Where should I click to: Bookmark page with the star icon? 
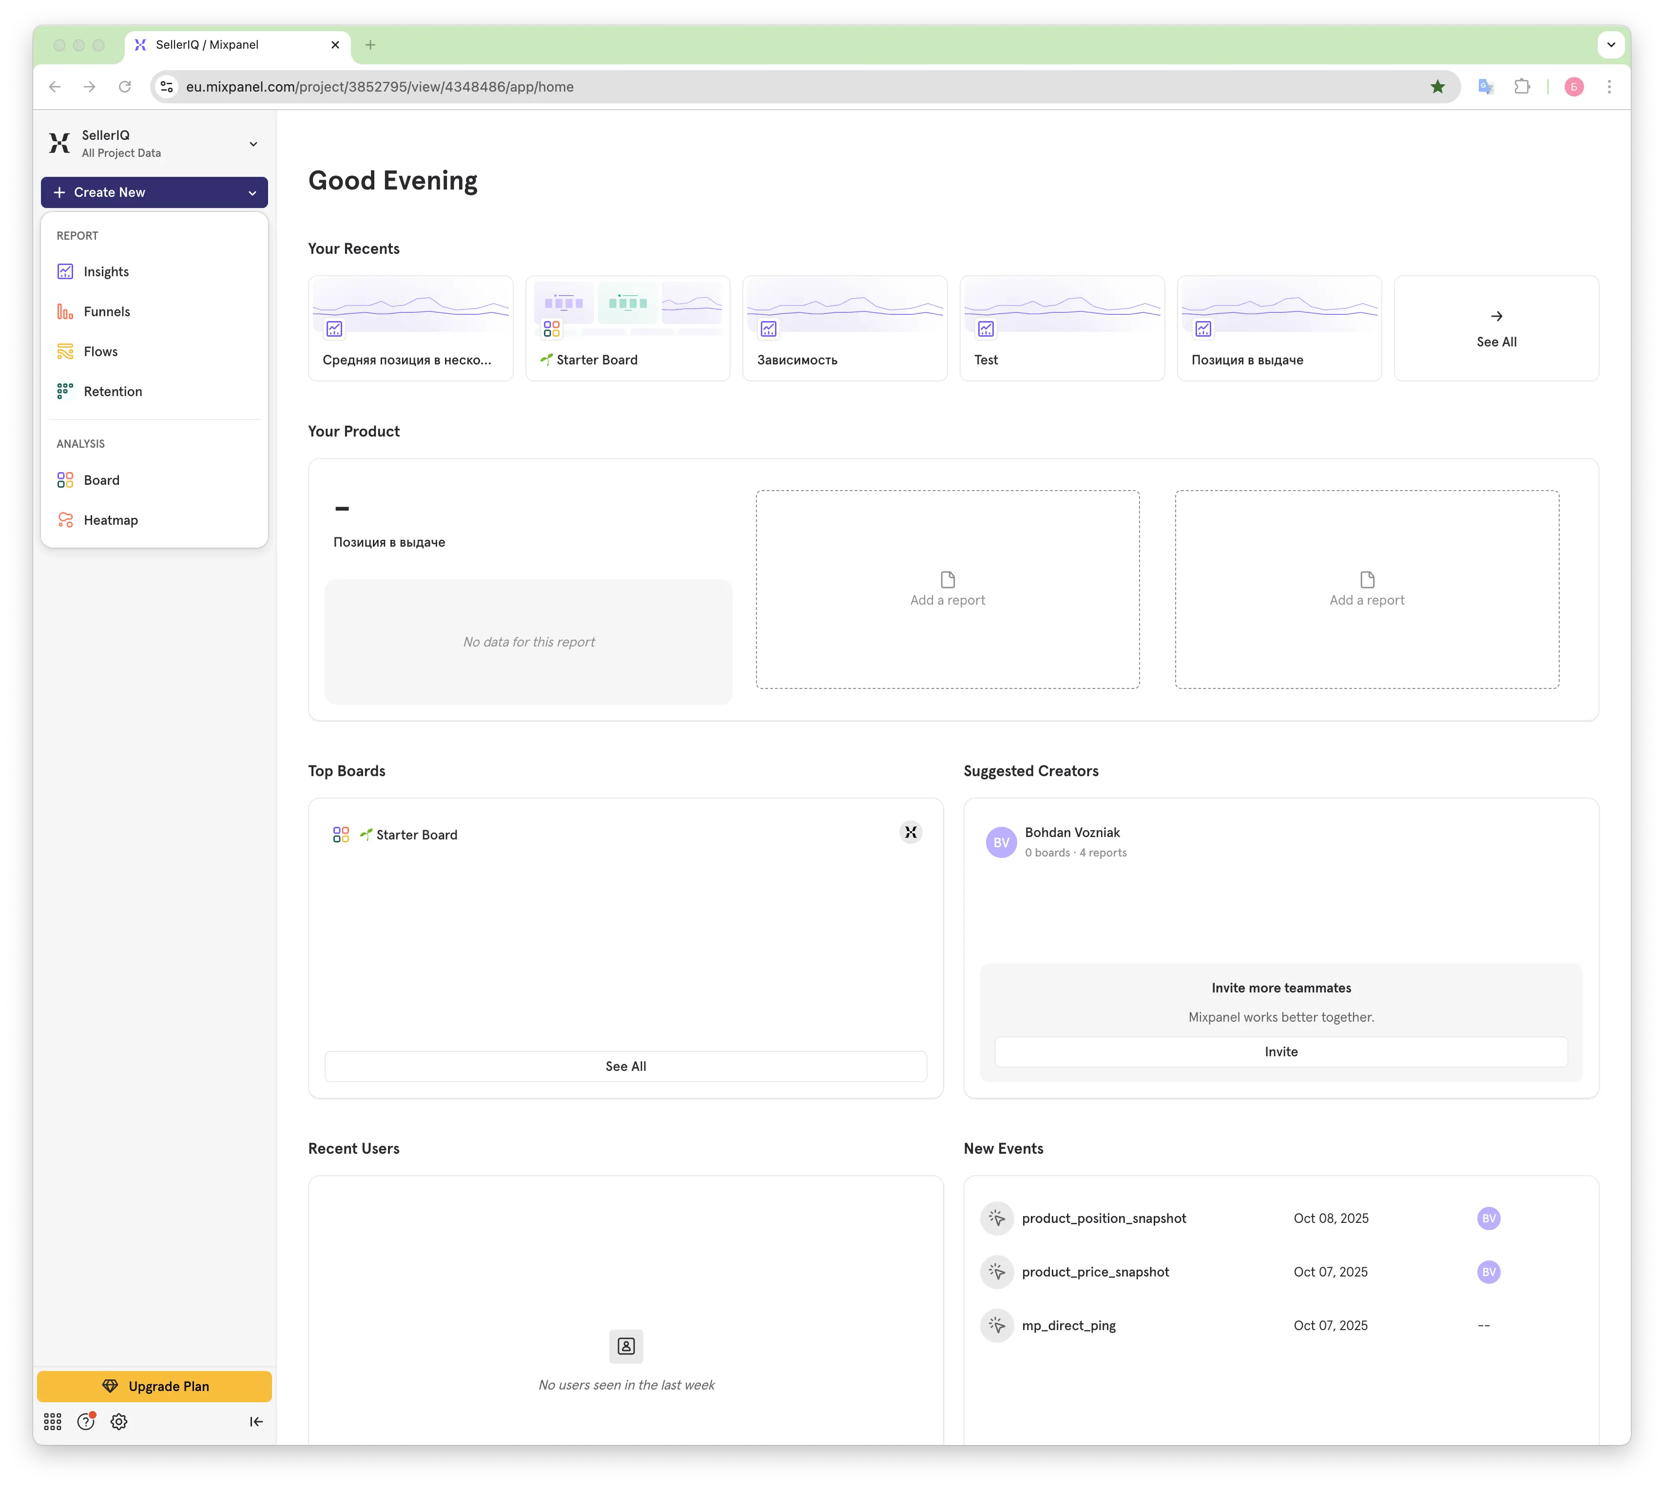click(x=1438, y=87)
